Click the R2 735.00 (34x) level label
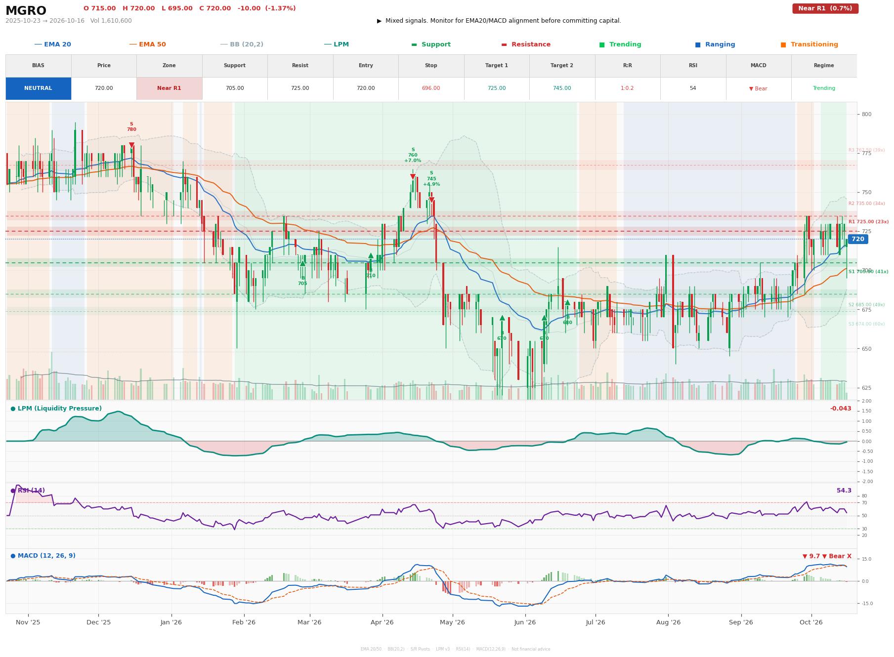The height and width of the screenshot is (657, 894). coord(866,204)
